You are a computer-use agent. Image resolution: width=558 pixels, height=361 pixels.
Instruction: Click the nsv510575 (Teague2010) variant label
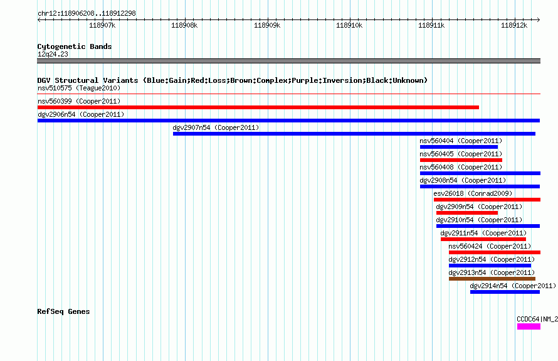point(79,88)
